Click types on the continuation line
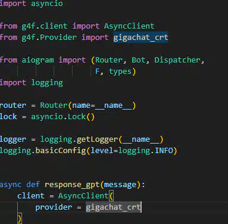 (120, 71)
